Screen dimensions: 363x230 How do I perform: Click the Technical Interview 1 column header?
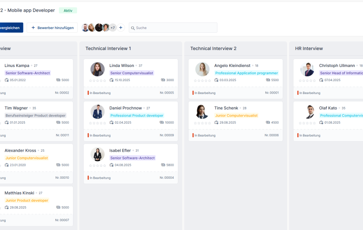[x=108, y=48]
